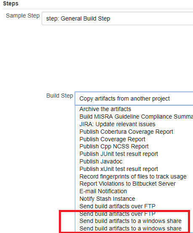Choose E-mail Notification option
193x233 pixels.
tap(134, 191)
